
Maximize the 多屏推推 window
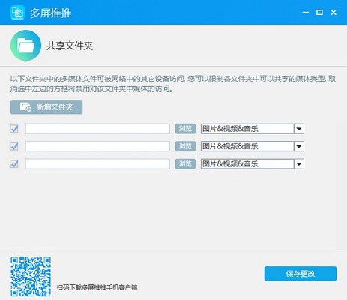(x=319, y=13)
